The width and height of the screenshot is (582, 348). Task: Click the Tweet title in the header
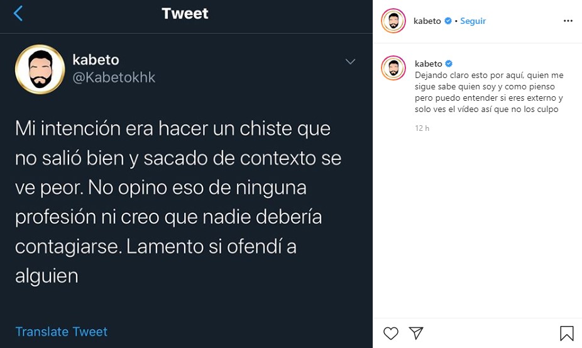click(x=185, y=13)
